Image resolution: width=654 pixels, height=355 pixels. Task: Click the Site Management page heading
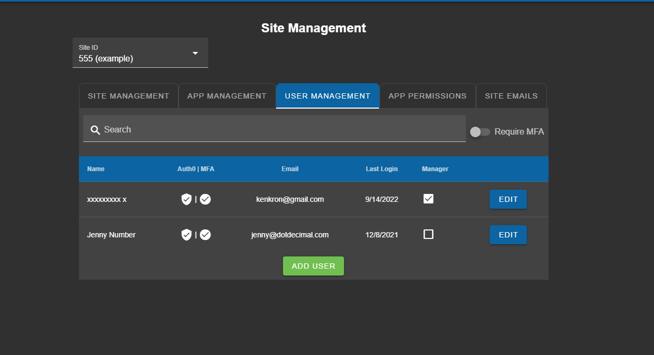(314, 28)
